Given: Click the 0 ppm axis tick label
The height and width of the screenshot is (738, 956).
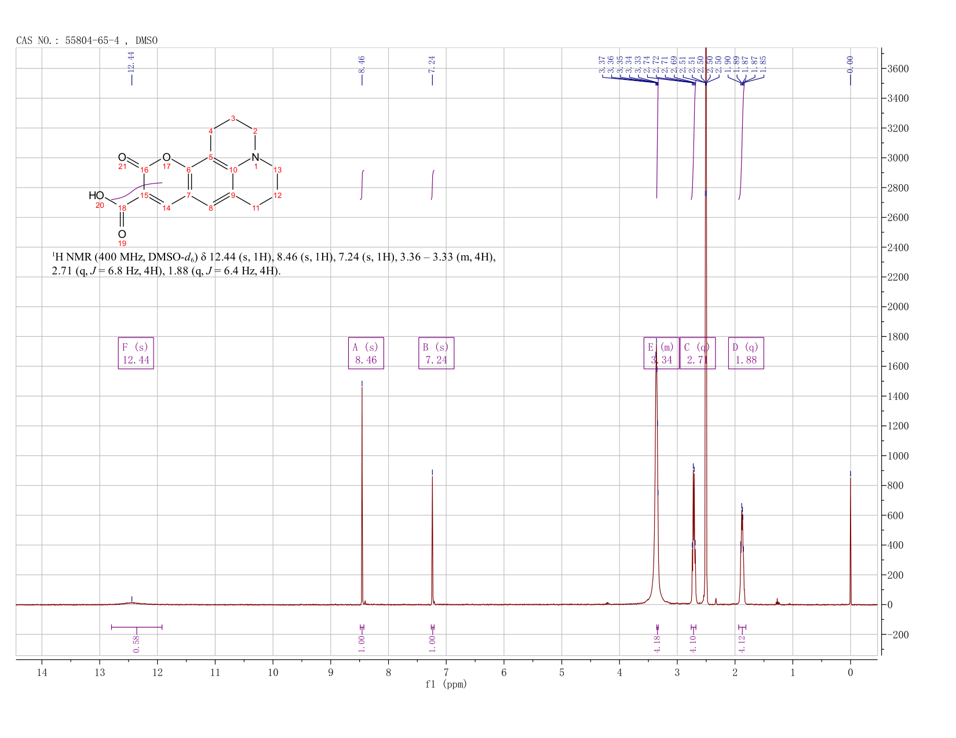Looking at the screenshot, I should (851, 673).
